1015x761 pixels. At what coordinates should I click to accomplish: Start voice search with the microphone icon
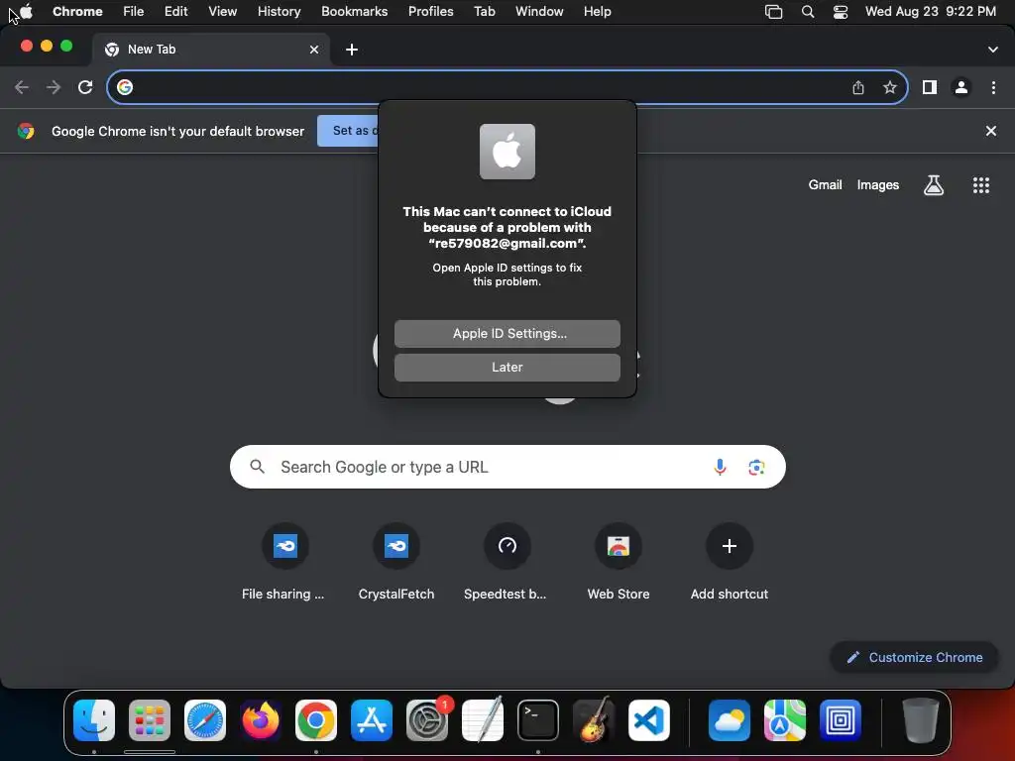(720, 467)
